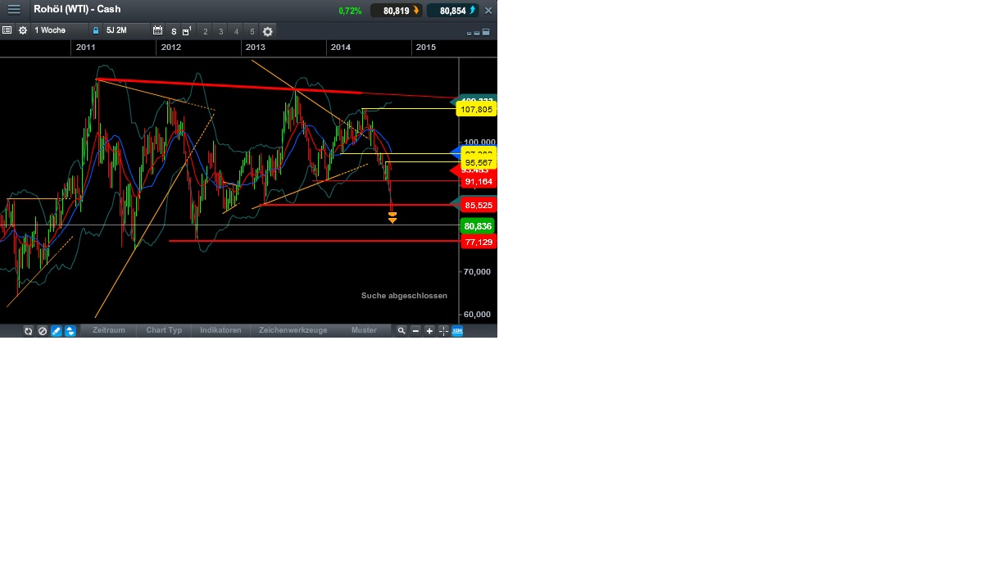
Task: Click the 80,854 buy price button
Action: (x=451, y=10)
